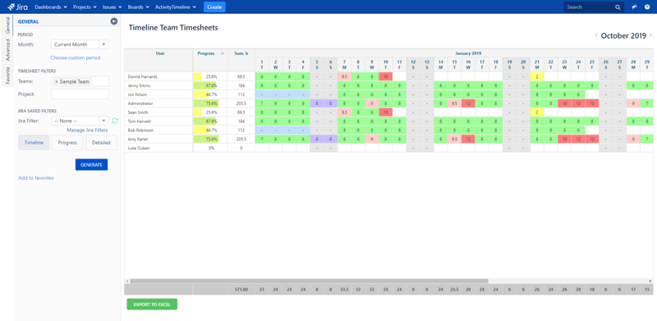This screenshot has width=657, height=321.
Task: Go to next month using right chevron
Action: point(650,35)
